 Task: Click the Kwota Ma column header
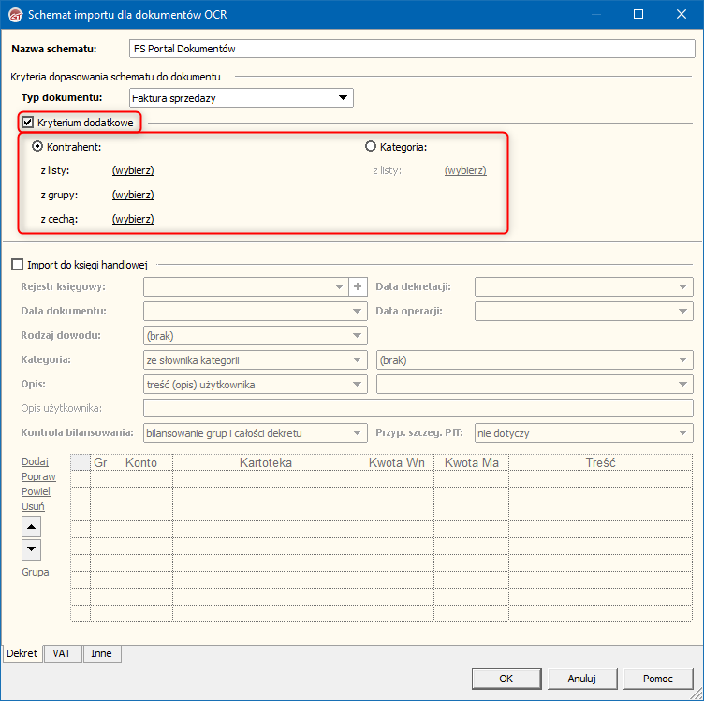[472, 462]
